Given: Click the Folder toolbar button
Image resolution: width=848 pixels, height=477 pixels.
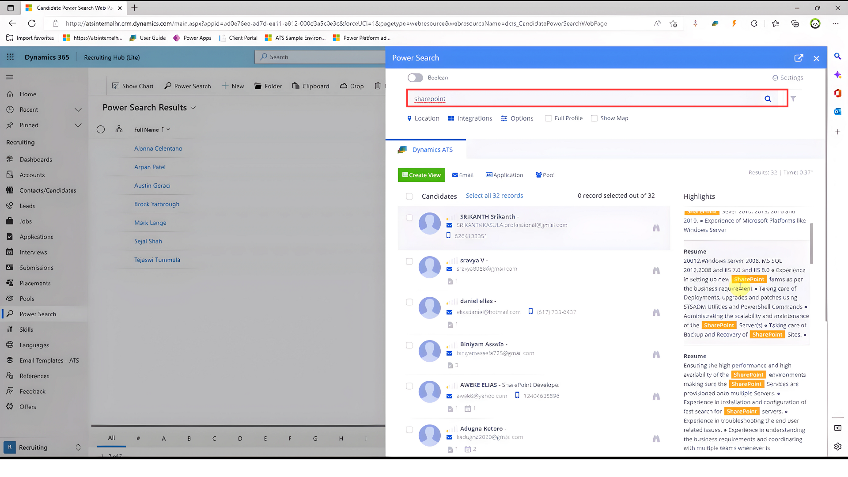Looking at the screenshot, I should pyautogui.click(x=268, y=86).
